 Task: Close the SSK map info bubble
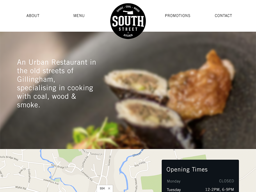click(109, 188)
